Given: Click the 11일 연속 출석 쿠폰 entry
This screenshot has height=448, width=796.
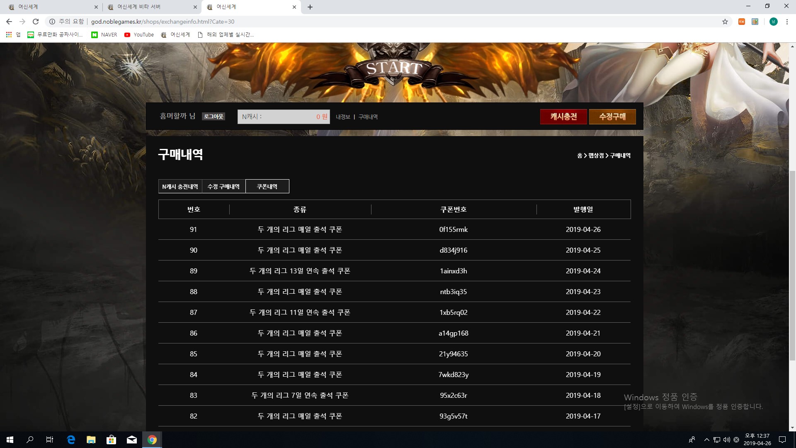Looking at the screenshot, I should [300, 312].
